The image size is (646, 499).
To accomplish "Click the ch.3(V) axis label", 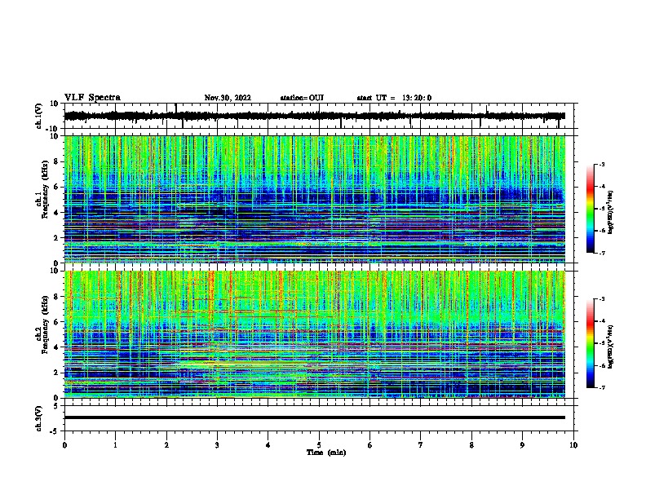I will coord(39,418).
